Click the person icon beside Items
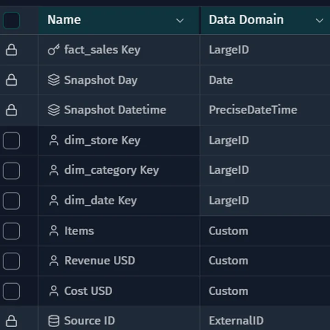Screen dimensions: 330x330 tap(54, 231)
